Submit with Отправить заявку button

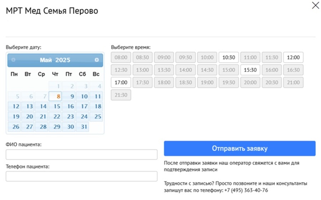240,148
